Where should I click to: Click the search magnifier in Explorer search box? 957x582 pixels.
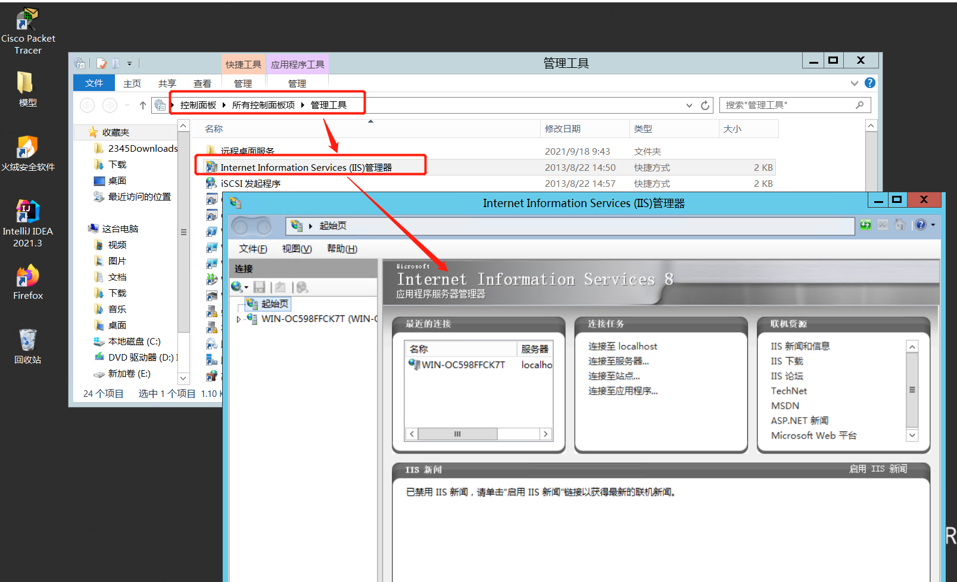coord(859,105)
